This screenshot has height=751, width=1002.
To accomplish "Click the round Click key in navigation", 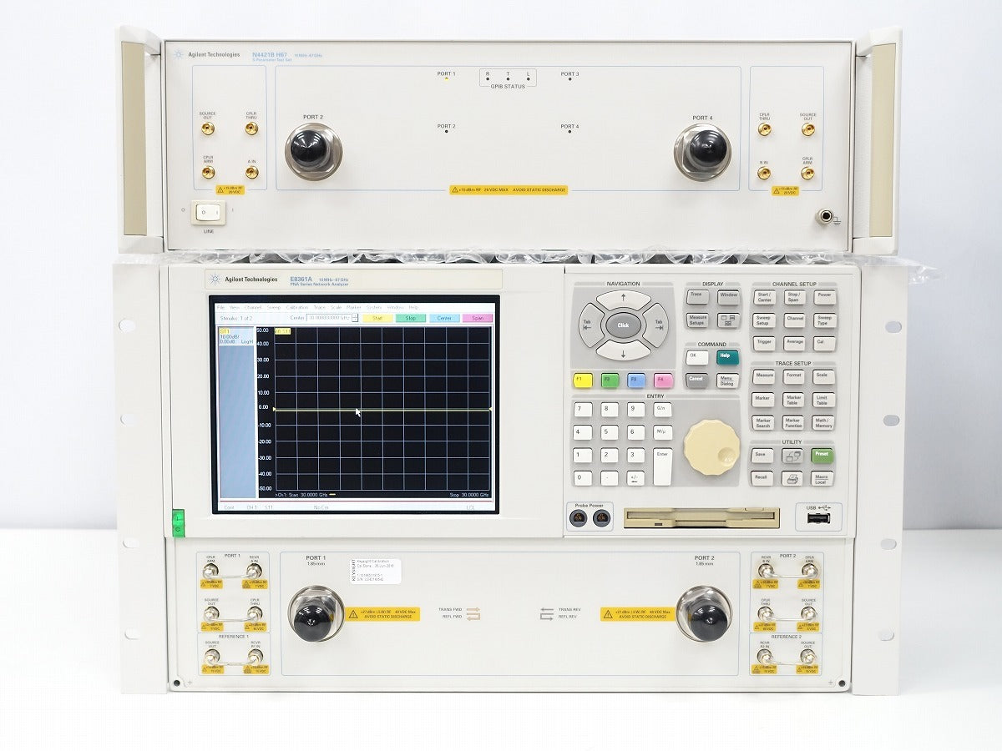I will click(x=623, y=325).
